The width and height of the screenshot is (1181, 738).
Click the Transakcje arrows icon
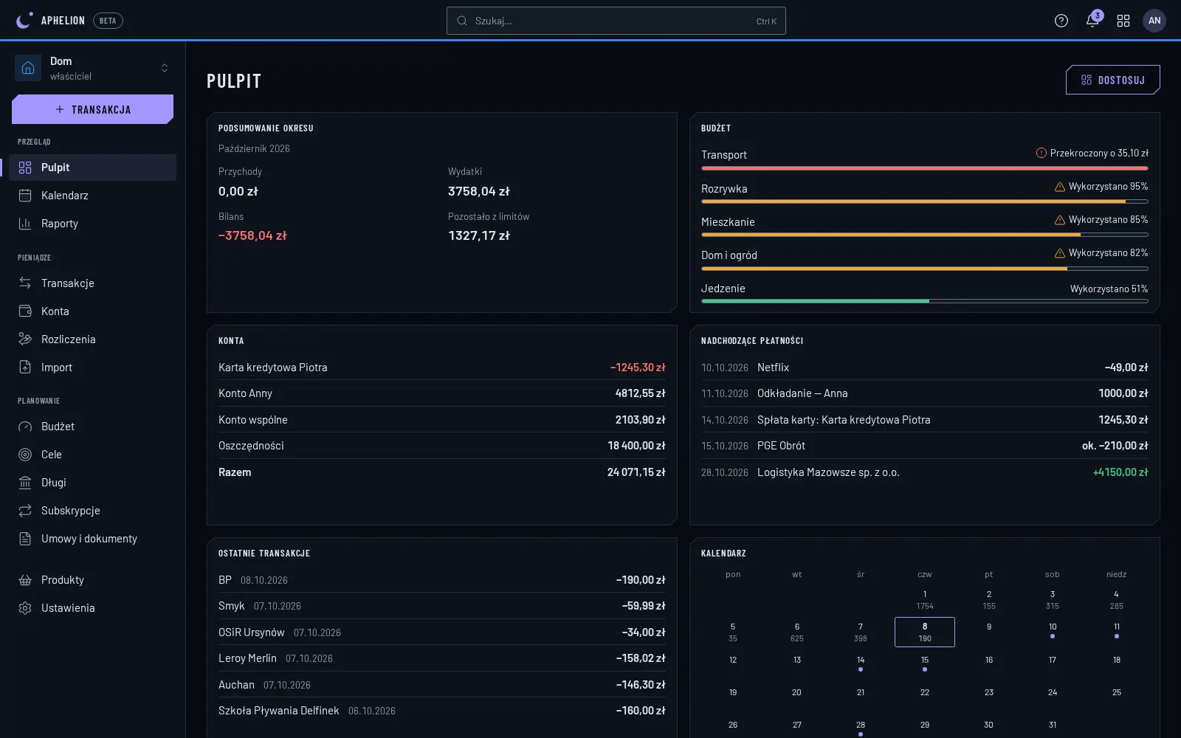[25, 283]
